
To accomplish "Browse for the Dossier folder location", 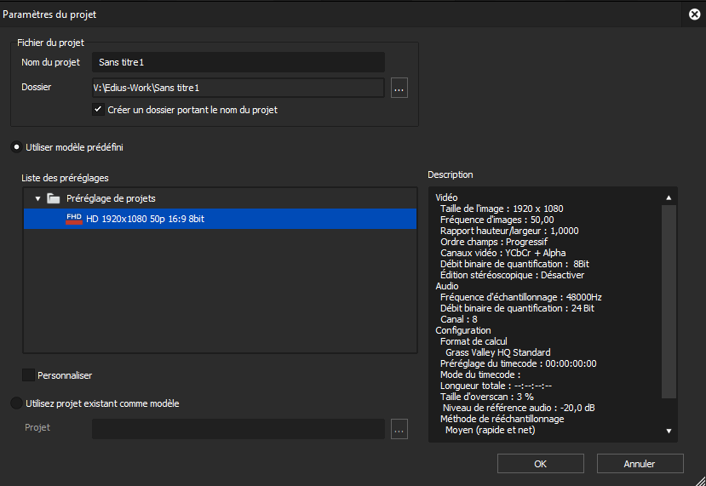I will coord(399,88).
